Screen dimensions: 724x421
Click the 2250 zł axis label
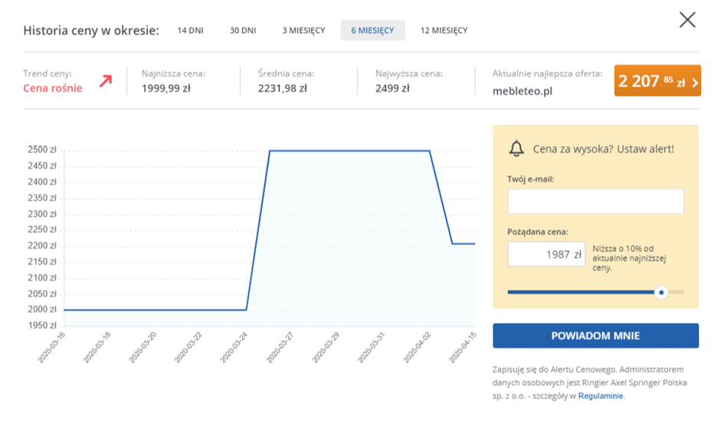pyautogui.click(x=42, y=230)
